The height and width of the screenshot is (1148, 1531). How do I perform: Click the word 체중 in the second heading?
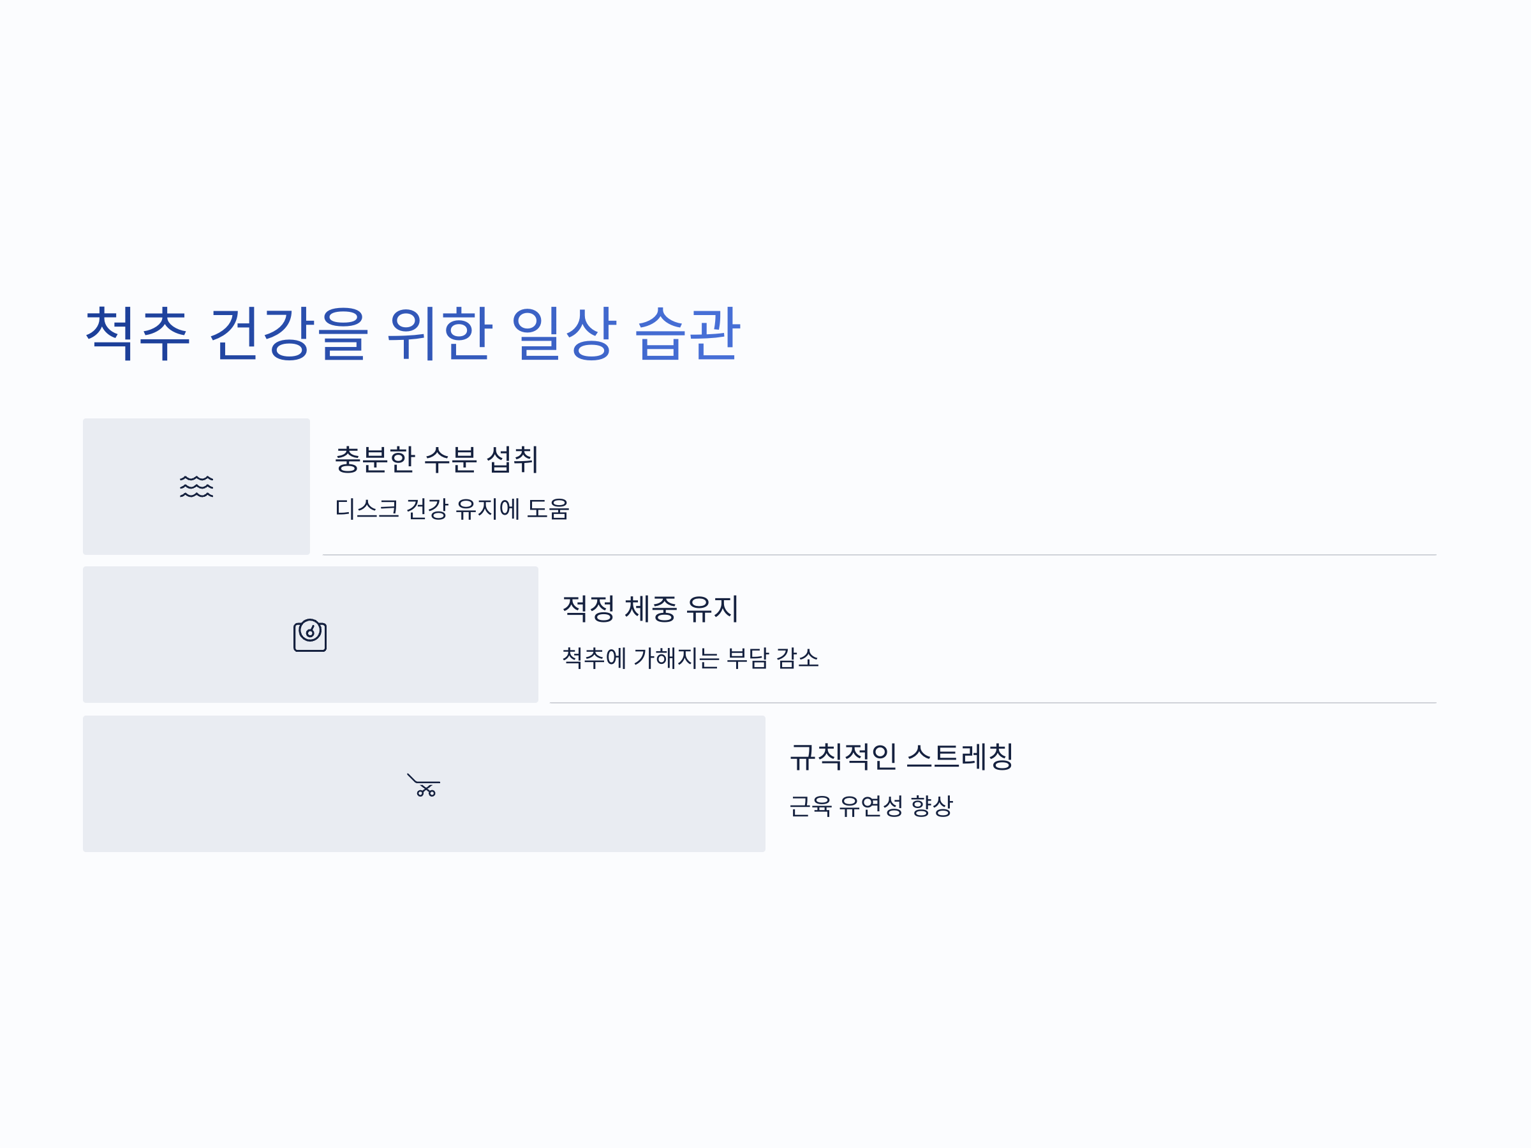click(x=650, y=608)
